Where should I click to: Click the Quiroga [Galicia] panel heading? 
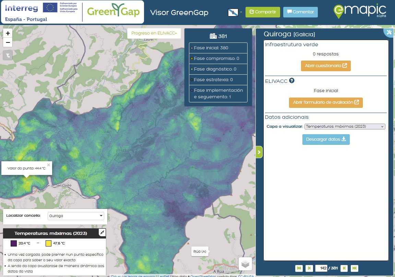pos(289,34)
